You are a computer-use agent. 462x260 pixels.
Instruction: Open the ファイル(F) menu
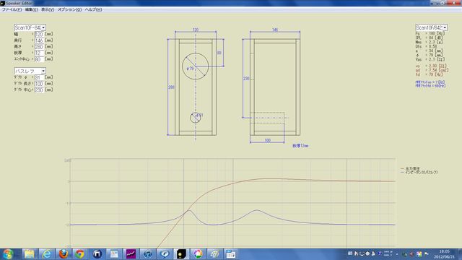pos(12,9)
